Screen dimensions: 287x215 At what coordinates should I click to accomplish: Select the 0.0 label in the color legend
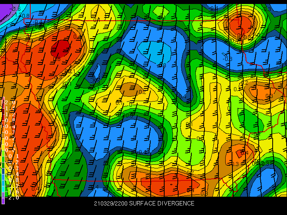pyautogui.click(x=10, y=150)
